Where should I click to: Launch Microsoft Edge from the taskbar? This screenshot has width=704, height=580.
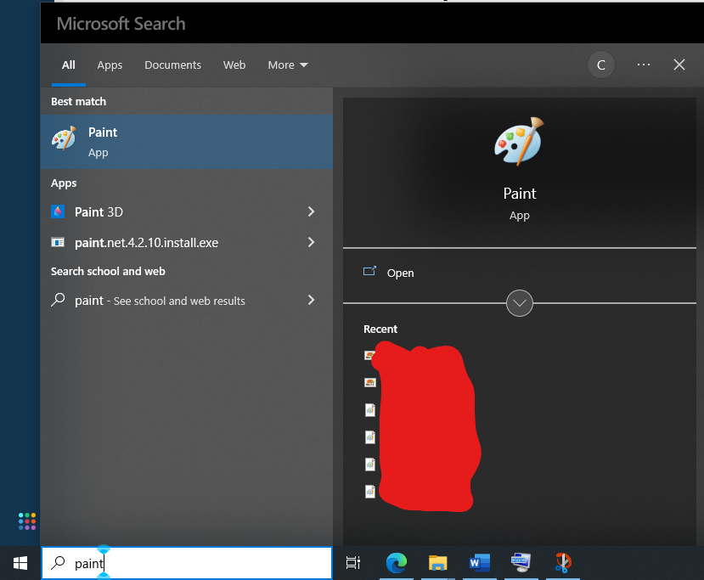pos(397,563)
